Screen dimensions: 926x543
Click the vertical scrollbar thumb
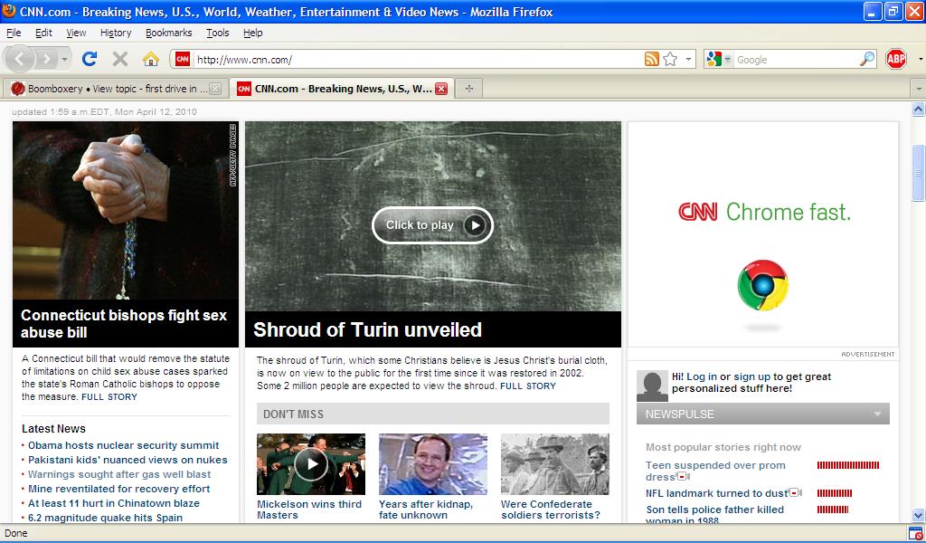[918, 173]
